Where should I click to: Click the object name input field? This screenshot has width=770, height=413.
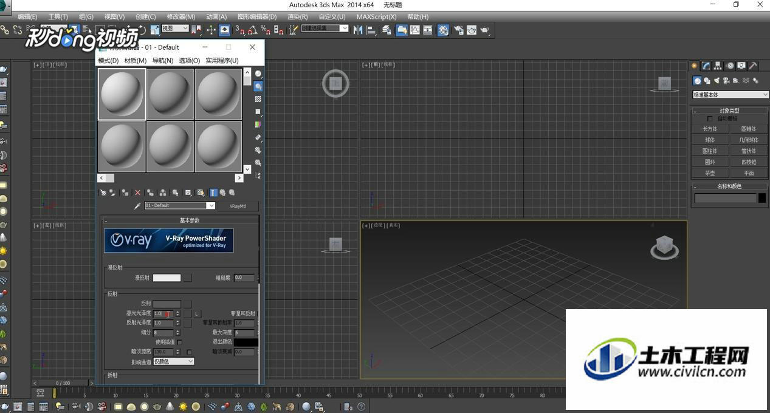[726, 198]
